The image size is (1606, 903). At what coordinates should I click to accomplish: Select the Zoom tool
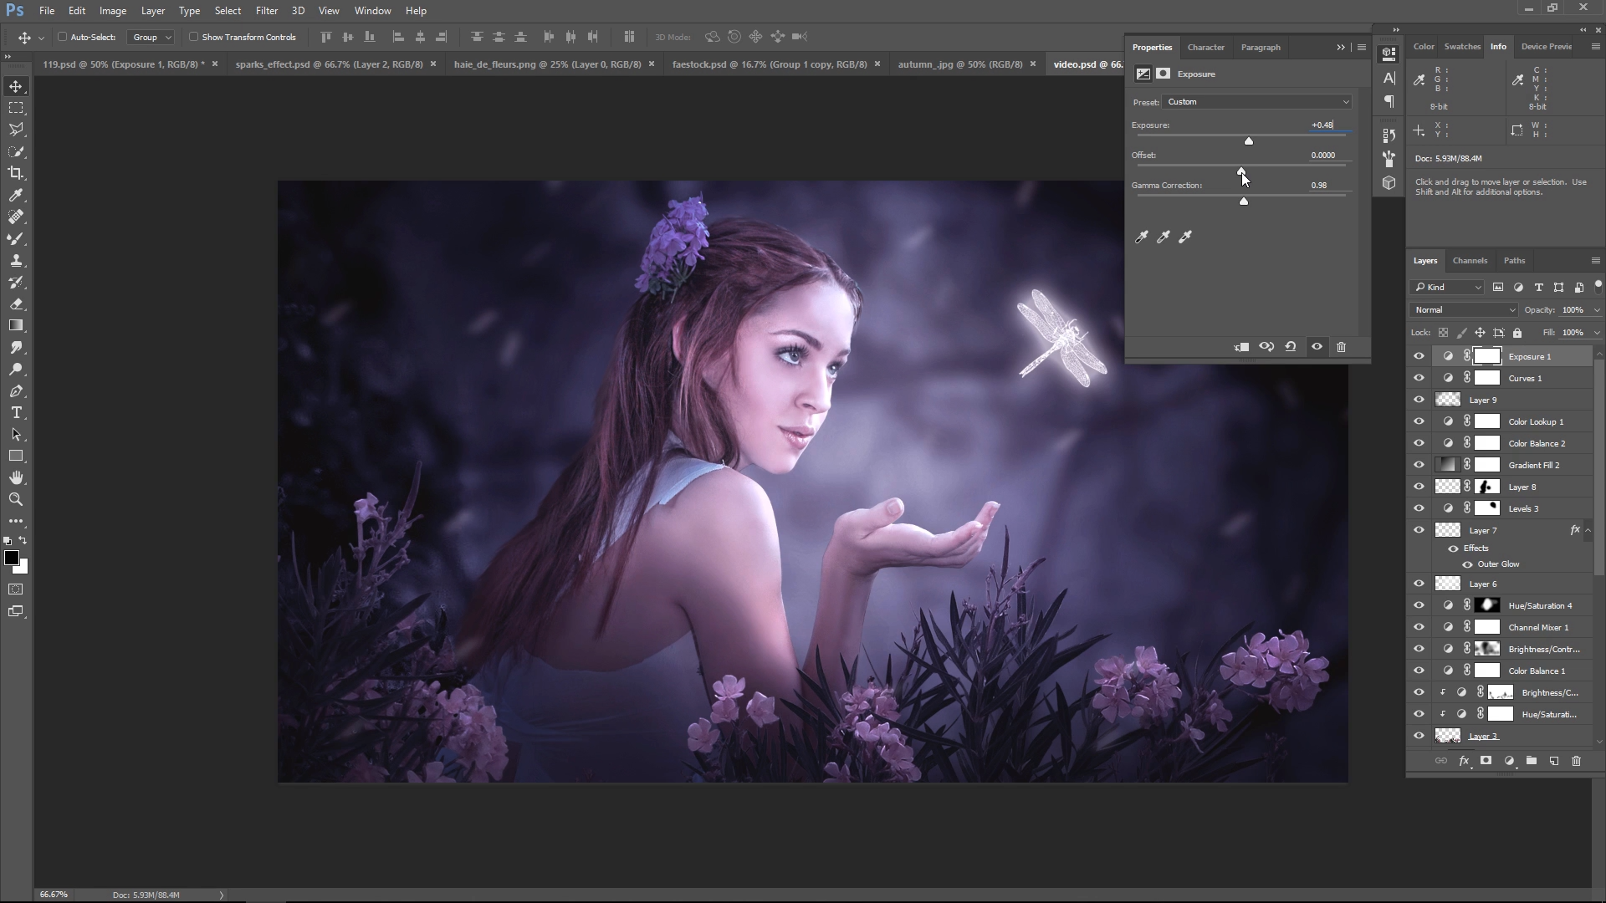pos(16,499)
